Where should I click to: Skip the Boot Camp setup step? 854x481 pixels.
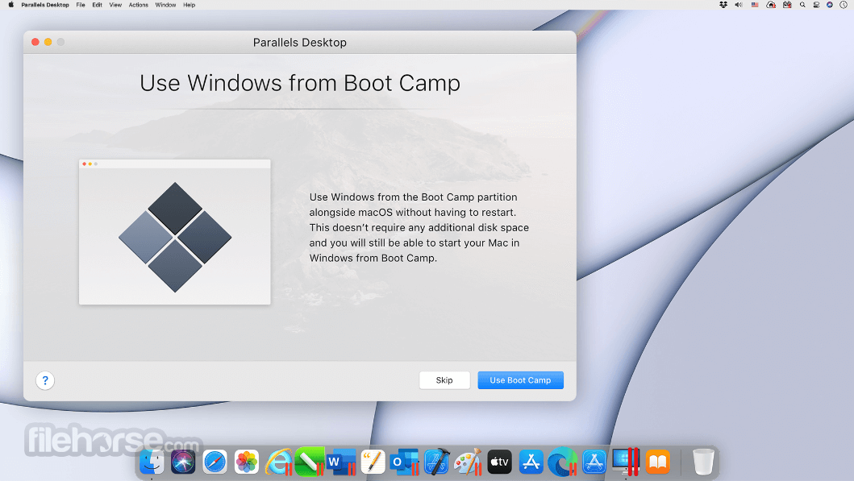pos(444,379)
